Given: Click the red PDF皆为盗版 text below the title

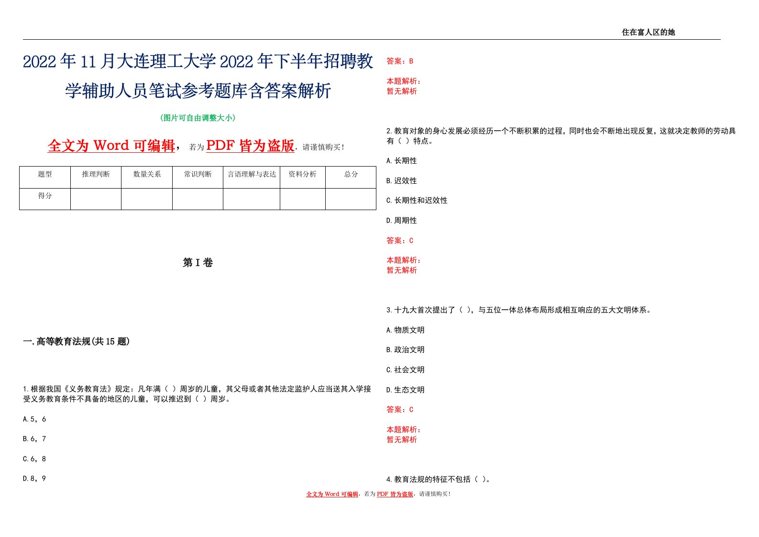Looking at the screenshot, I should coord(250,145).
